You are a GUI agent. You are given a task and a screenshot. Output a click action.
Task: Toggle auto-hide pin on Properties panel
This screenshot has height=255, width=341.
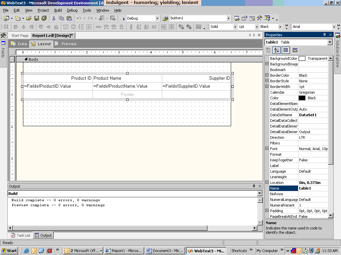coord(324,35)
